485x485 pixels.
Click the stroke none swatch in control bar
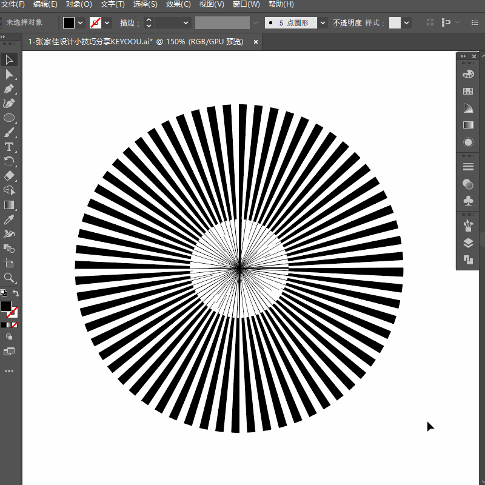(95, 22)
